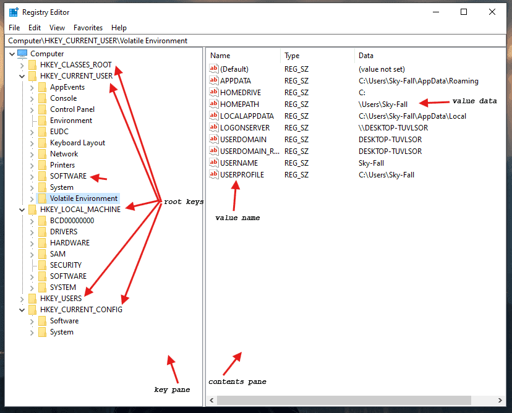The image size is (512, 413).
Task: Click the string icon beside USERPROFILE value
Action: (x=213, y=174)
